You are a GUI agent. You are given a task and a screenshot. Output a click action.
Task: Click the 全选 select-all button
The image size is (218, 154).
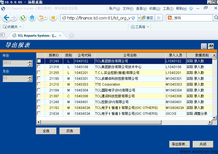point(46,131)
